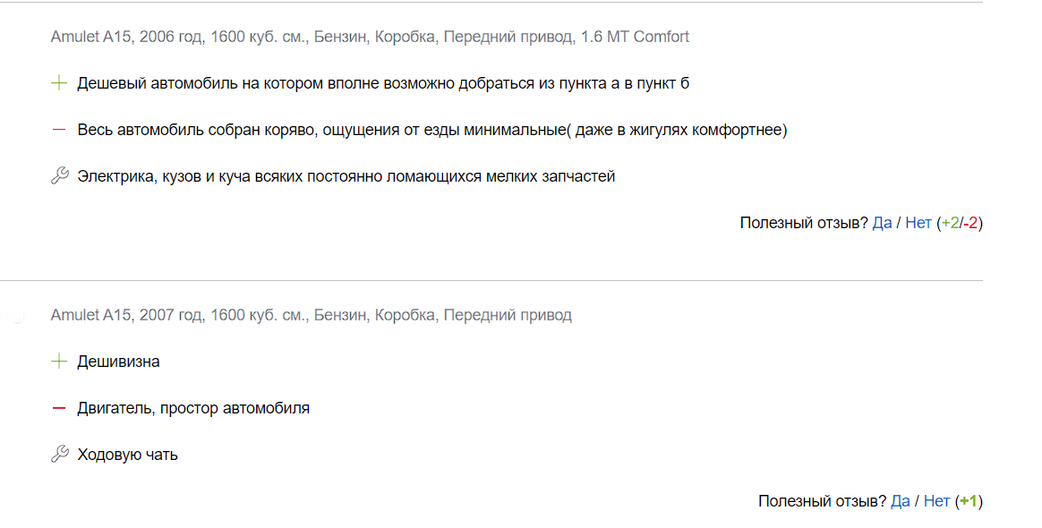Viewport: 1042px width, 528px height.
Task: Click the green «+2» vote counter
Action: (x=951, y=223)
